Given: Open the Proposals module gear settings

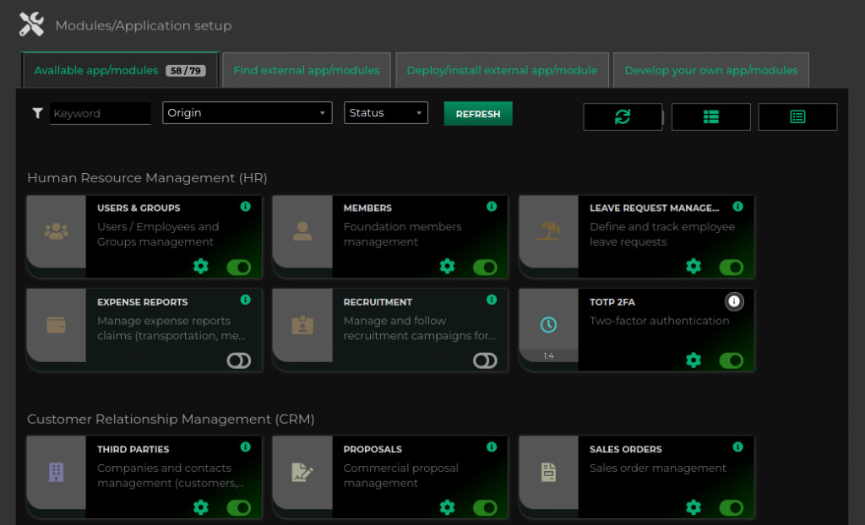Looking at the screenshot, I should click(447, 507).
